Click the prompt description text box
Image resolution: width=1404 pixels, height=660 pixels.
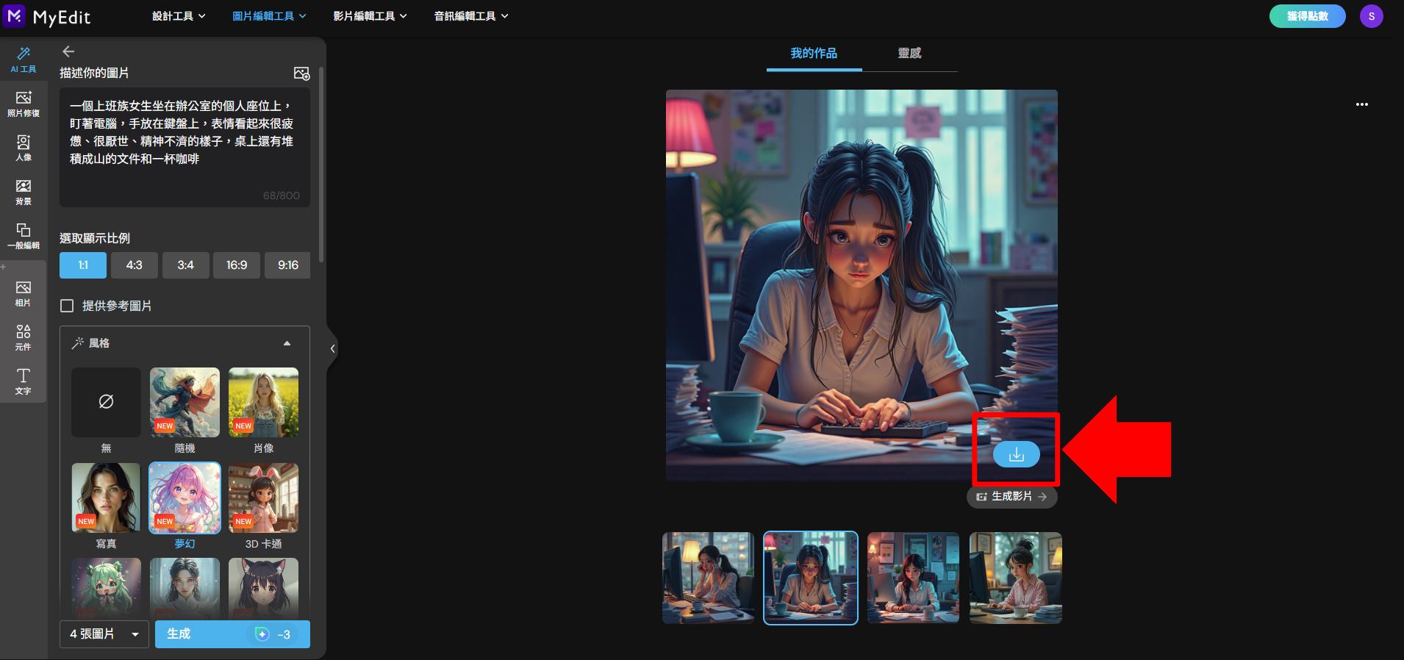pyautogui.click(x=185, y=148)
